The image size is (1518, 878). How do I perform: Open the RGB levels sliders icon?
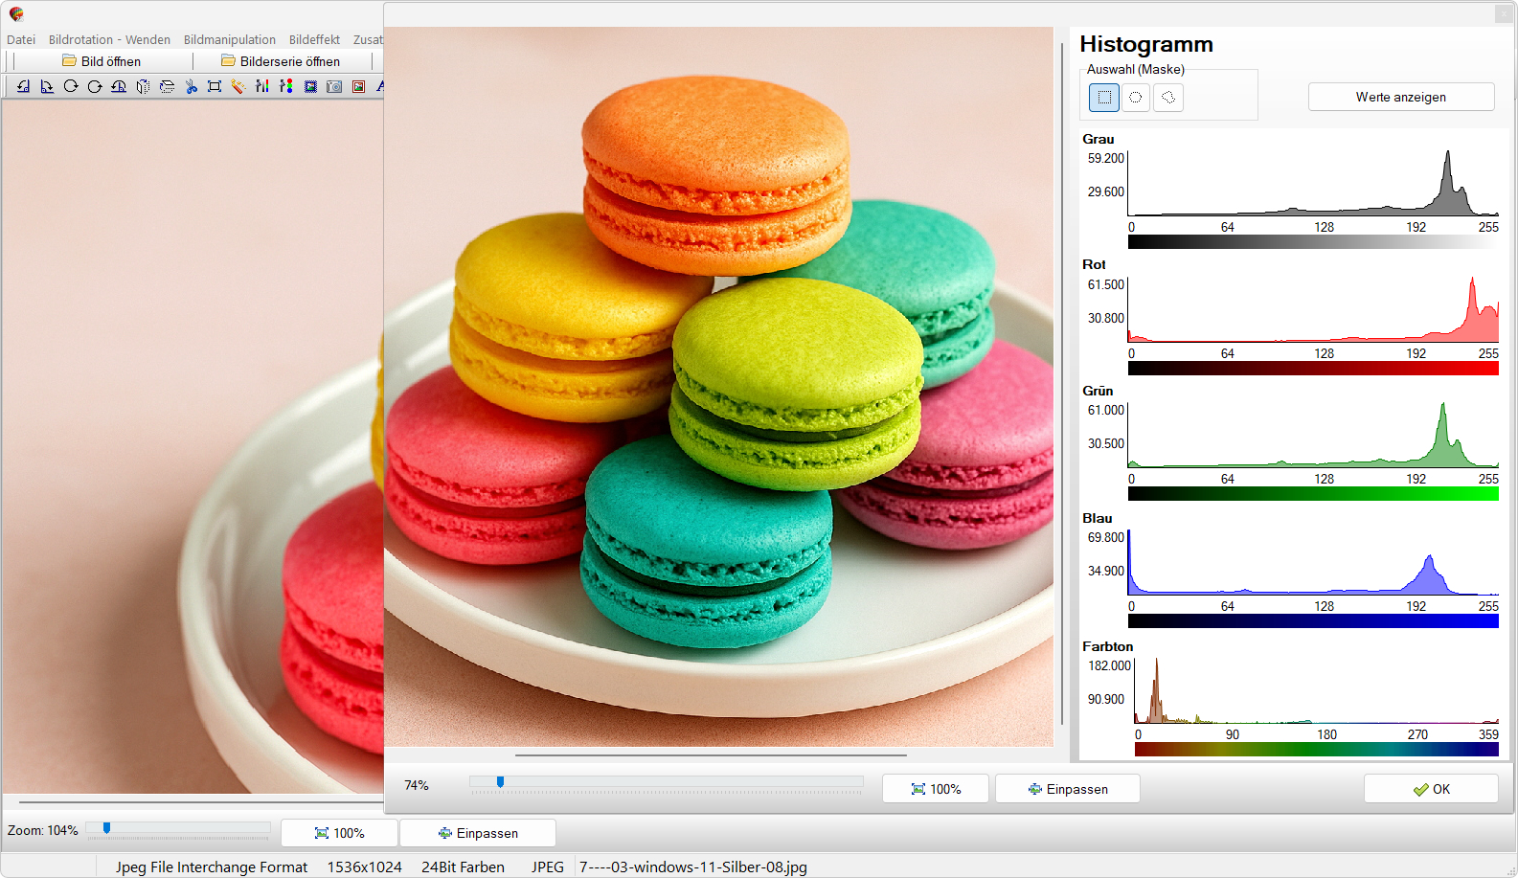point(262,86)
